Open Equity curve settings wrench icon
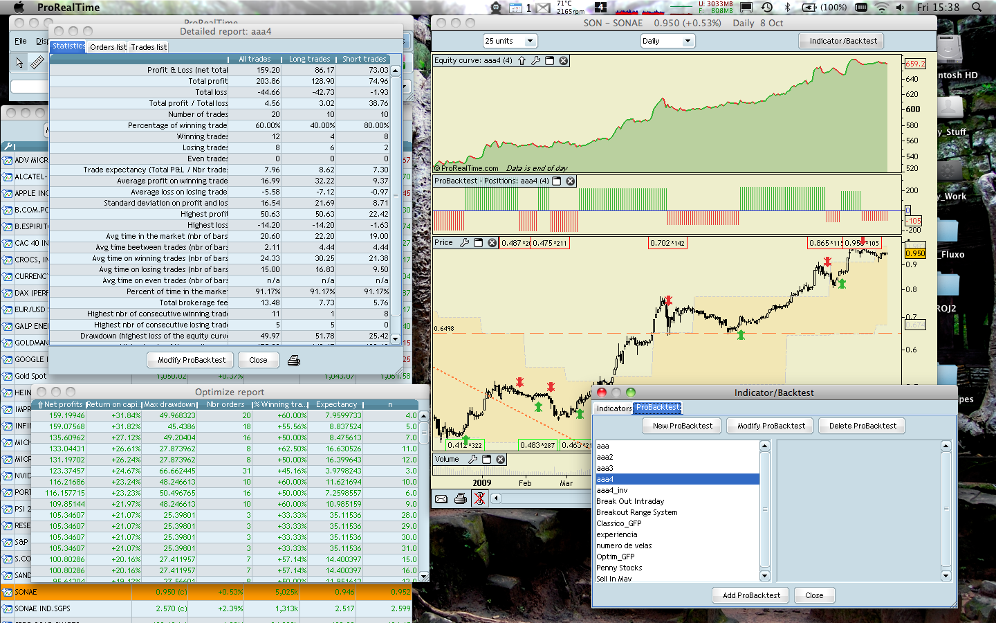 535,61
